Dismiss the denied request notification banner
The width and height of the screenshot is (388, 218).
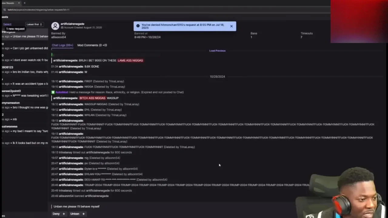pos(231,26)
